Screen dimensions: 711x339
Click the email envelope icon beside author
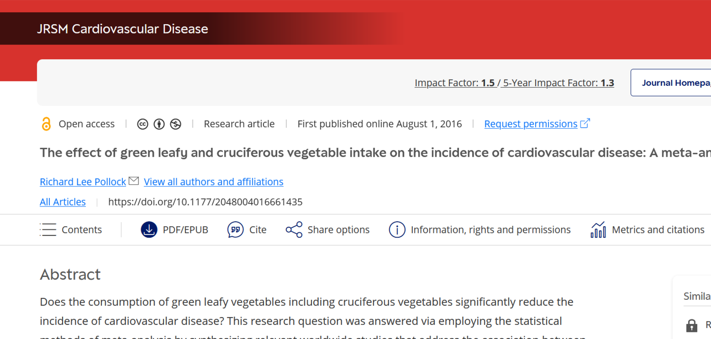134,181
